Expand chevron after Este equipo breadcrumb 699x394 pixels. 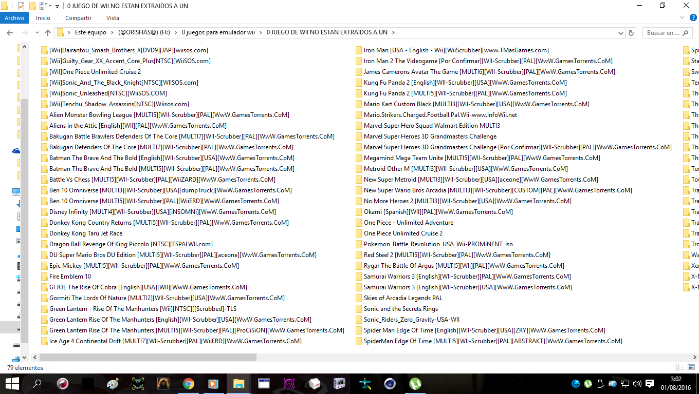tap(112, 32)
